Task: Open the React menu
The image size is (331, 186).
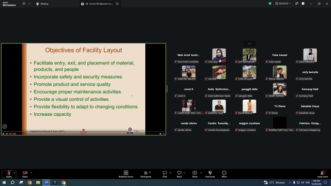Action: click(179, 174)
